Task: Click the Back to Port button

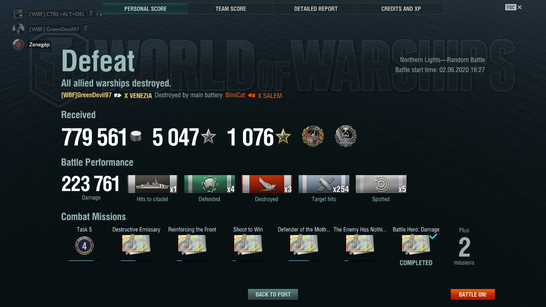Action: (273, 294)
